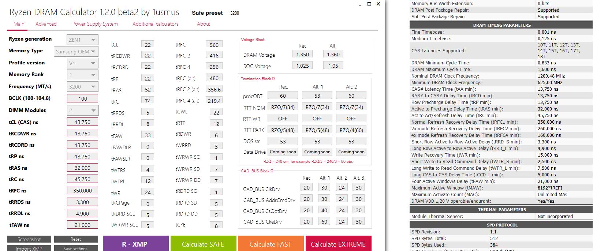Click the tRFC 4 (alt) value 219.4
This screenshot has height=251, width=593.
point(214,100)
